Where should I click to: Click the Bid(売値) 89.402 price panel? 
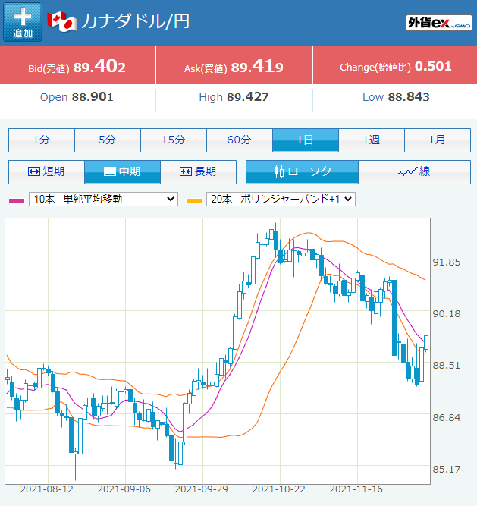(x=77, y=65)
